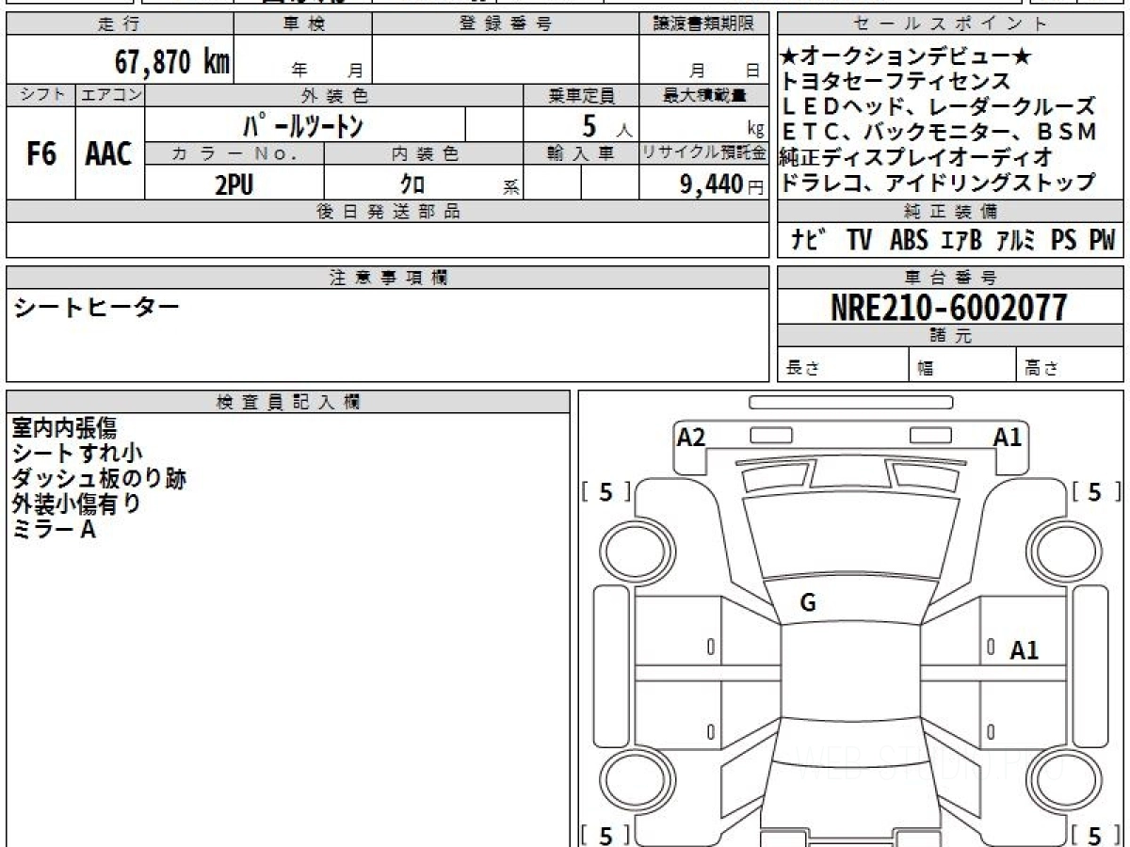Click the 輸入車 label

581,153
